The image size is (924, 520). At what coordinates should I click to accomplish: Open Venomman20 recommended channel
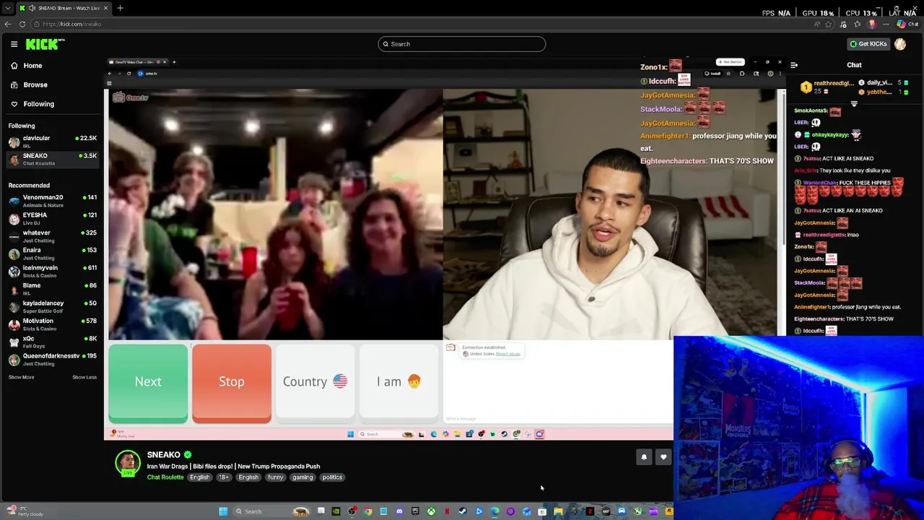point(52,201)
